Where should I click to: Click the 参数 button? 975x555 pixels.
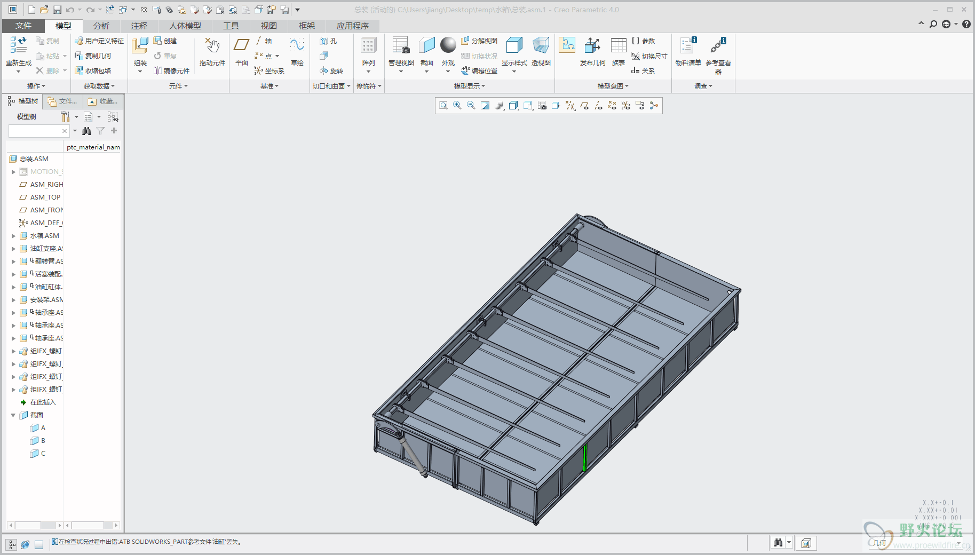[643, 41]
